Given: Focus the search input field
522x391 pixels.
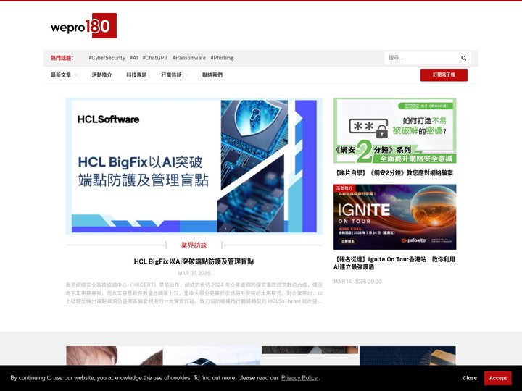Looking at the screenshot, I should point(422,58).
